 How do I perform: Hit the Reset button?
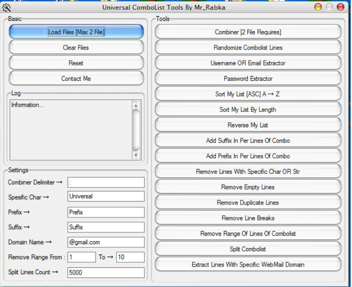pos(76,63)
